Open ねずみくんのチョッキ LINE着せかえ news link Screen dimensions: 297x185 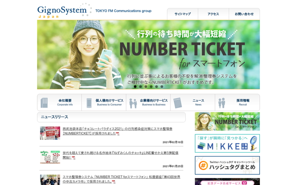[x=120, y=155]
